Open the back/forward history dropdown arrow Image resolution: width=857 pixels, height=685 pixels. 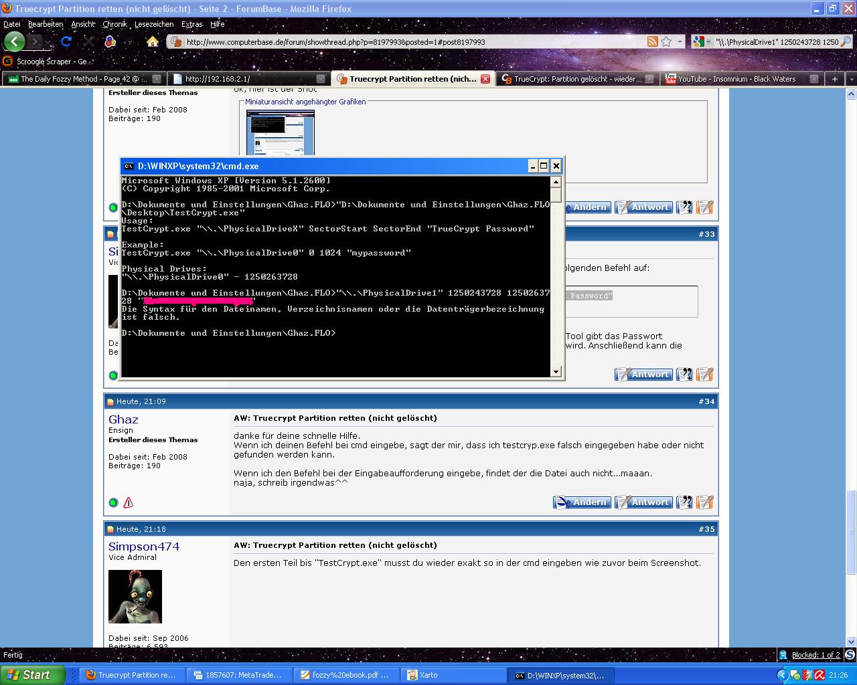(x=49, y=42)
